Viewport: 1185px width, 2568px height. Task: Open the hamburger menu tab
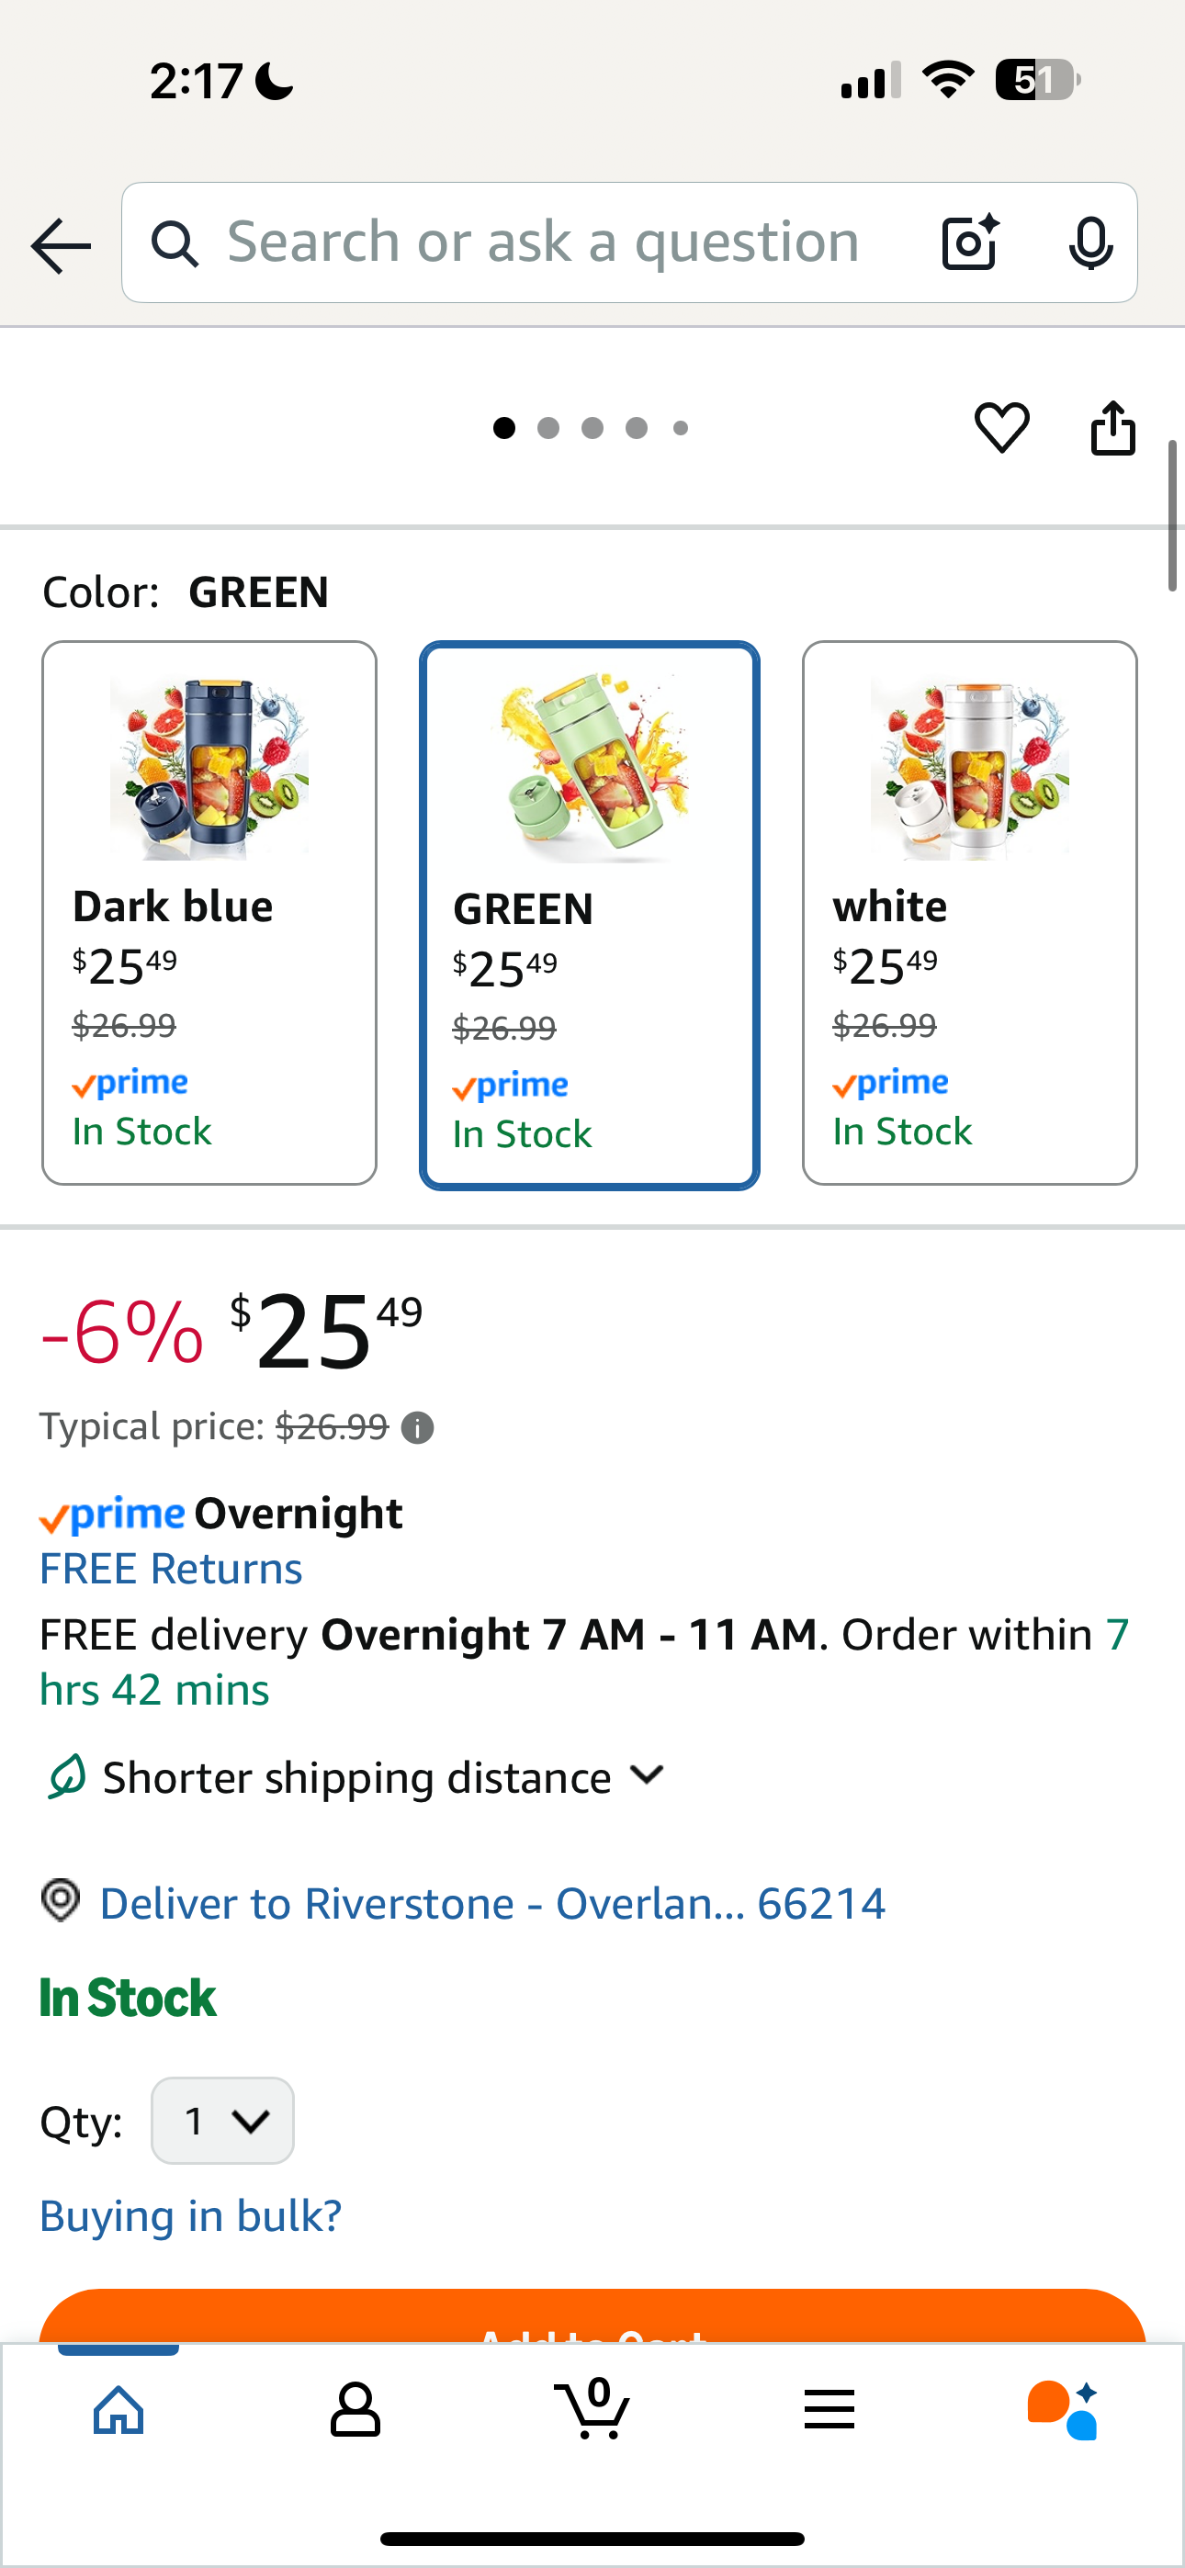829,2411
